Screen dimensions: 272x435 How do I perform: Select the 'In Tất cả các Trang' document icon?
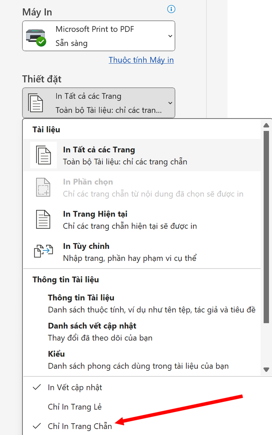[43, 155]
